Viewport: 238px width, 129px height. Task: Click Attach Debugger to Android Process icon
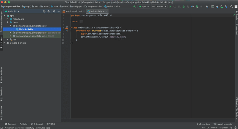(x=197, y=7)
